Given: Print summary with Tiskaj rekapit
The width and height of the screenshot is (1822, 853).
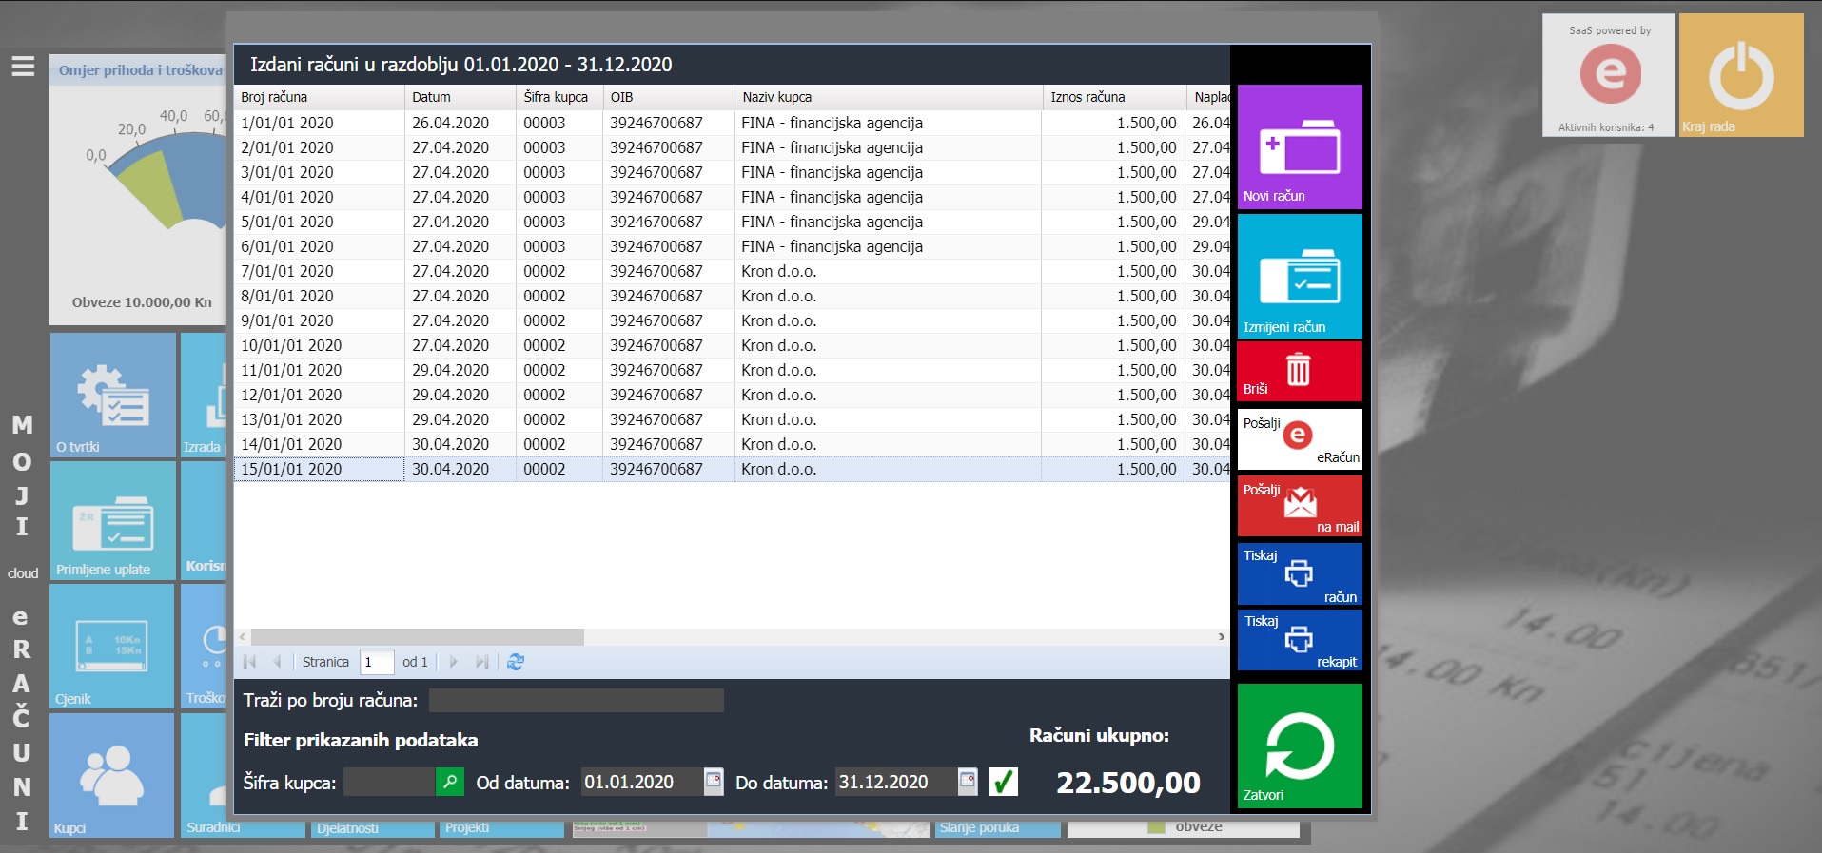Looking at the screenshot, I should 1300,640.
